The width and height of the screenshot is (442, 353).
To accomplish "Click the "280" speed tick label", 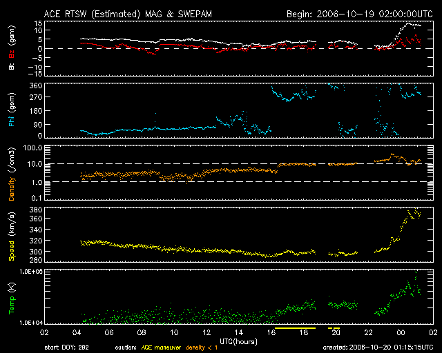I will click(x=36, y=259).
